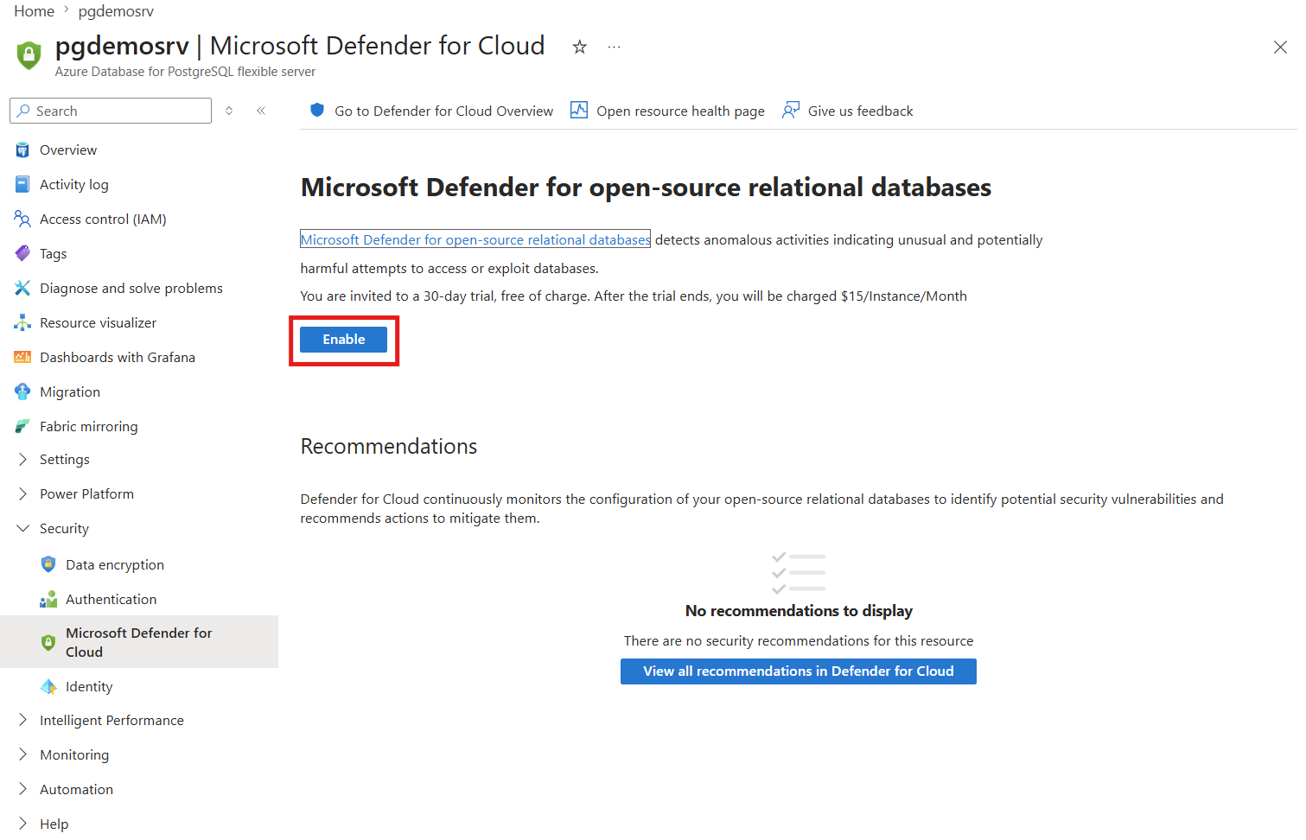This screenshot has width=1306, height=840.
Task: Click the pgdemosrv Defender shield logo
Action: click(x=29, y=55)
